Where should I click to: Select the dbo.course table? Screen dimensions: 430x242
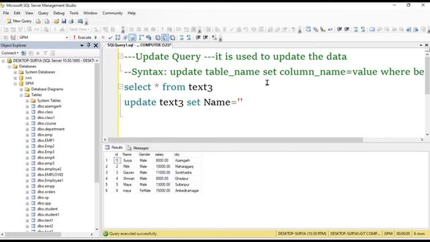[x=46, y=124]
